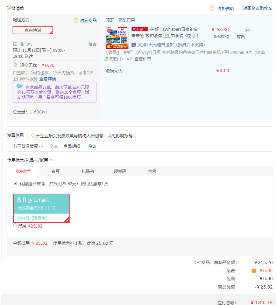Uncheck the 优惠组合推荐 checkbox
The height and width of the screenshot is (305, 276).
pos(15,183)
